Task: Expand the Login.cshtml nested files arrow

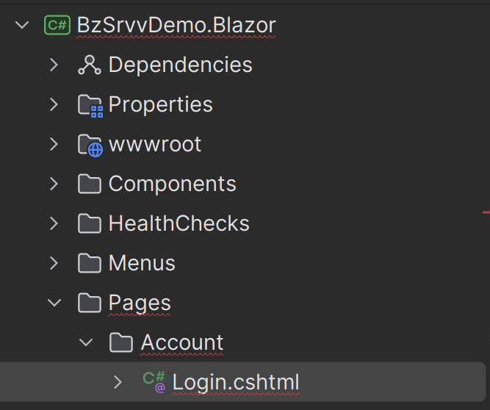Action: point(118,382)
